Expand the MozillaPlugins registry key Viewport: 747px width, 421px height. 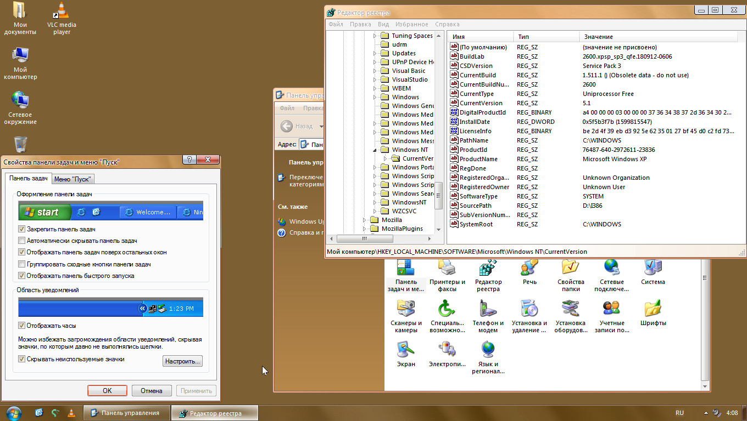pyautogui.click(x=365, y=229)
